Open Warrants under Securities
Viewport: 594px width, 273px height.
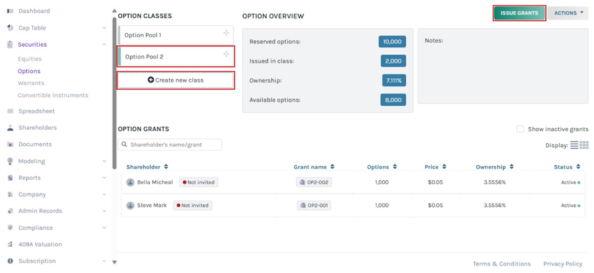tap(31, 83)
